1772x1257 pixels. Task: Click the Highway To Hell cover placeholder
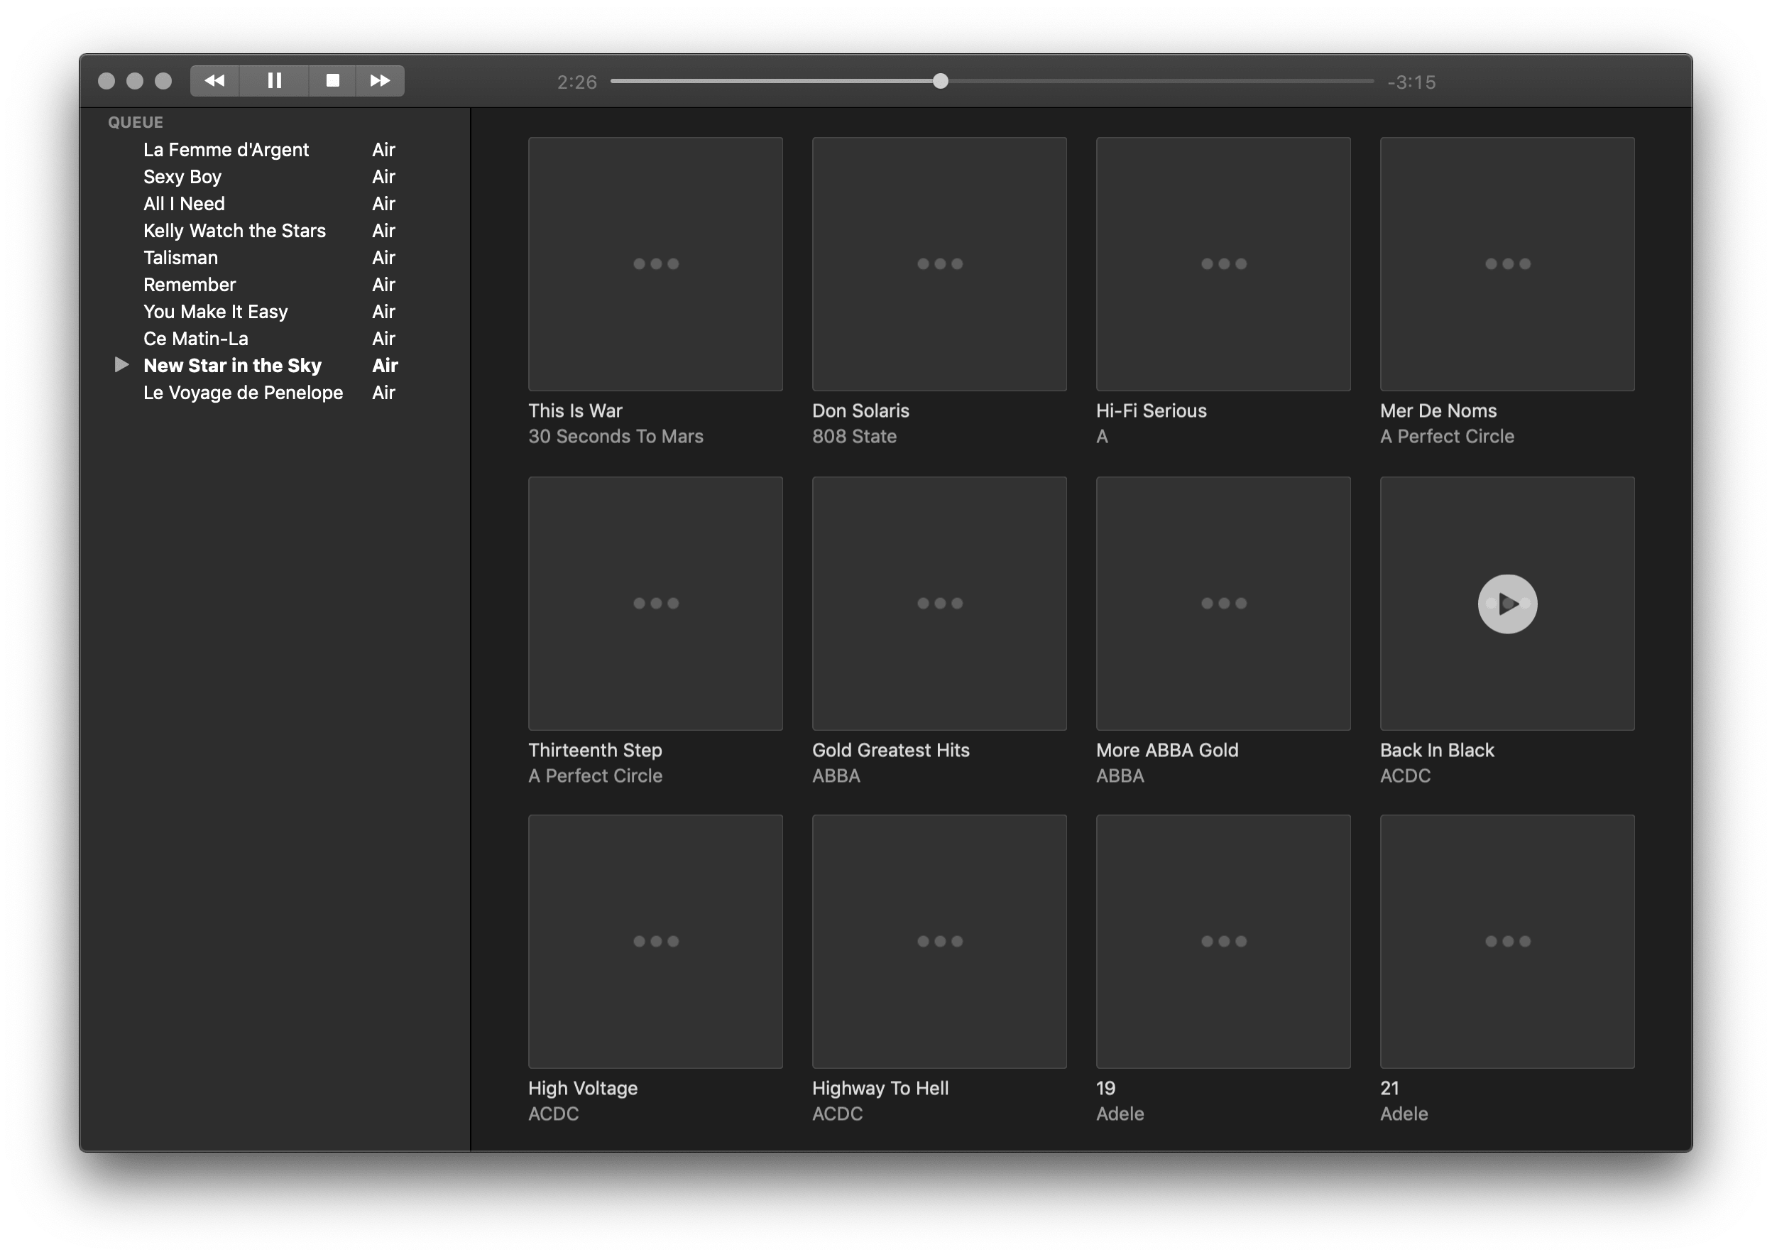(939, 942)
